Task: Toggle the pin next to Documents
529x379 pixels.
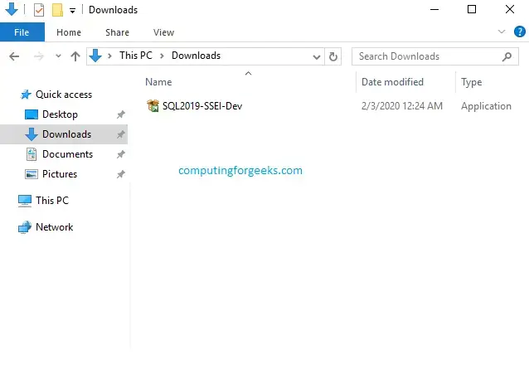Action: pos(120,154)
